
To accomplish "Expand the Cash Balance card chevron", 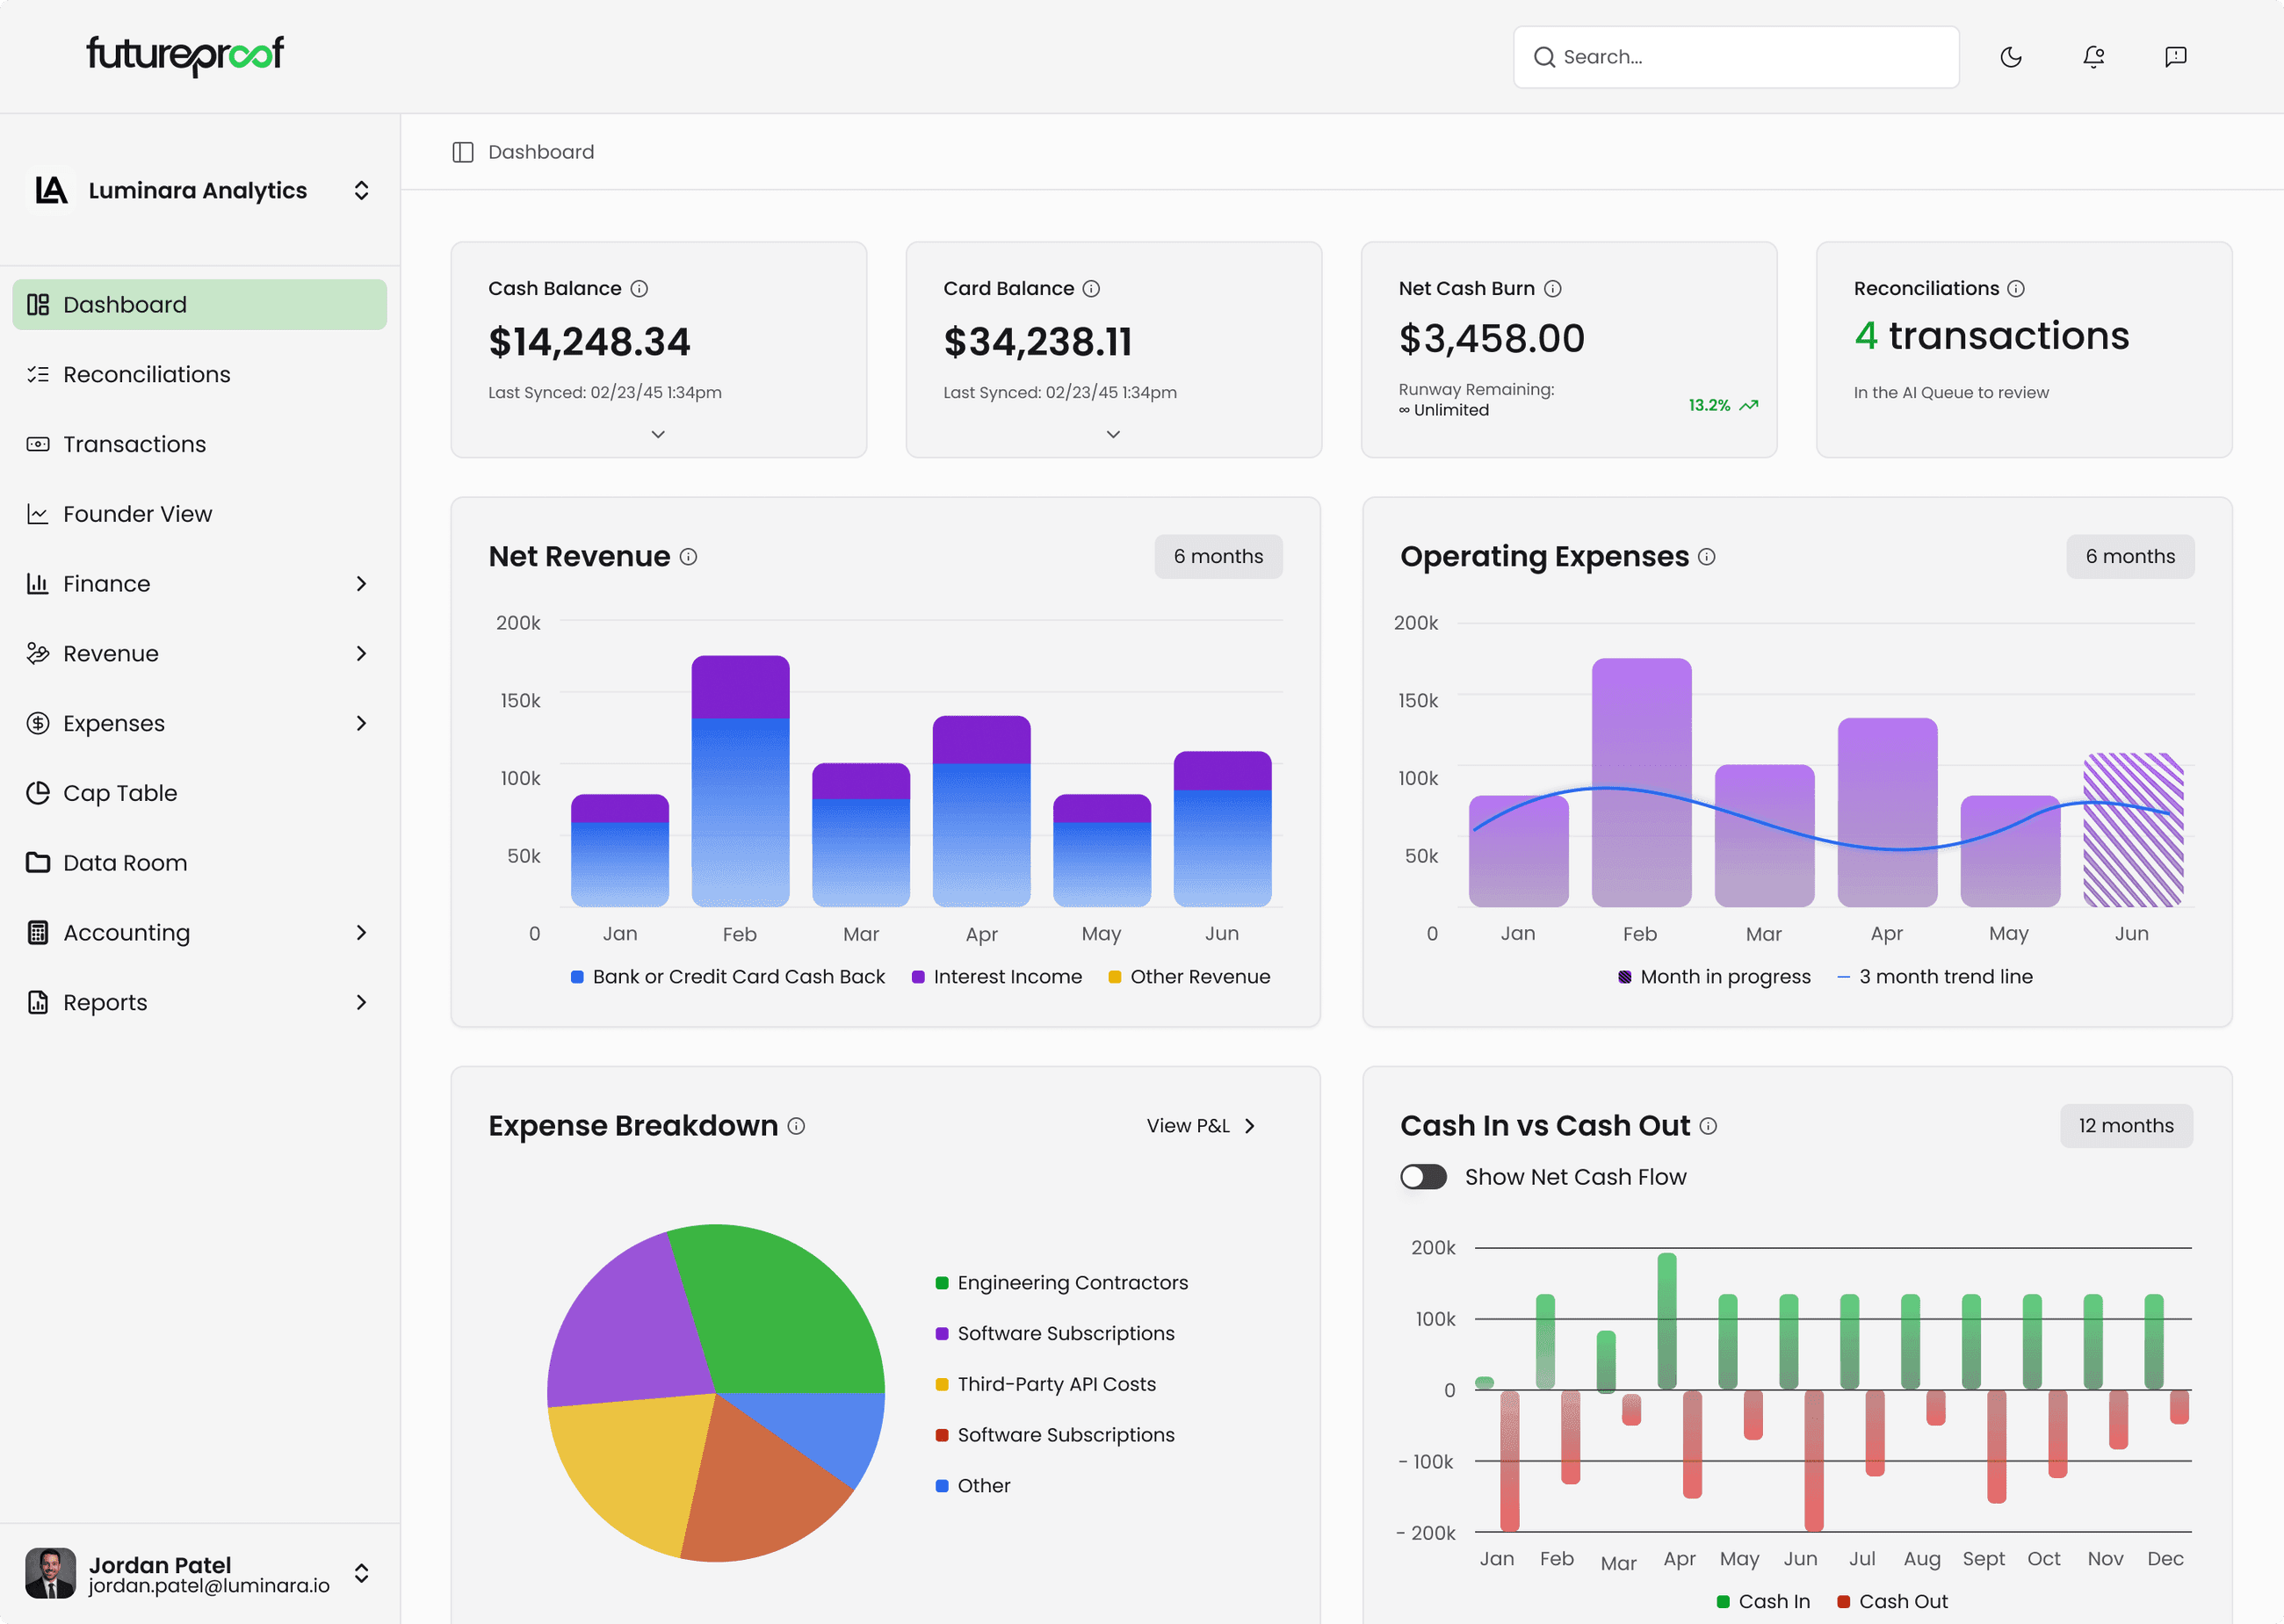I will point(658,434).
